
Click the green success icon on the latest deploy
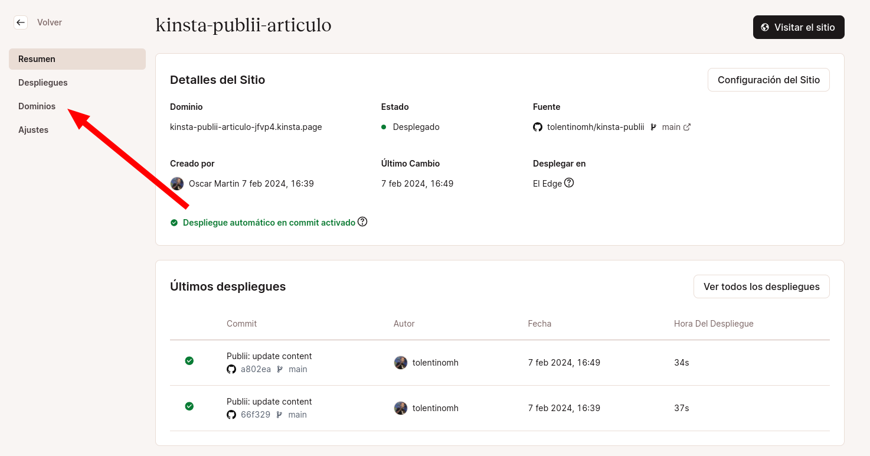[189, 360]
